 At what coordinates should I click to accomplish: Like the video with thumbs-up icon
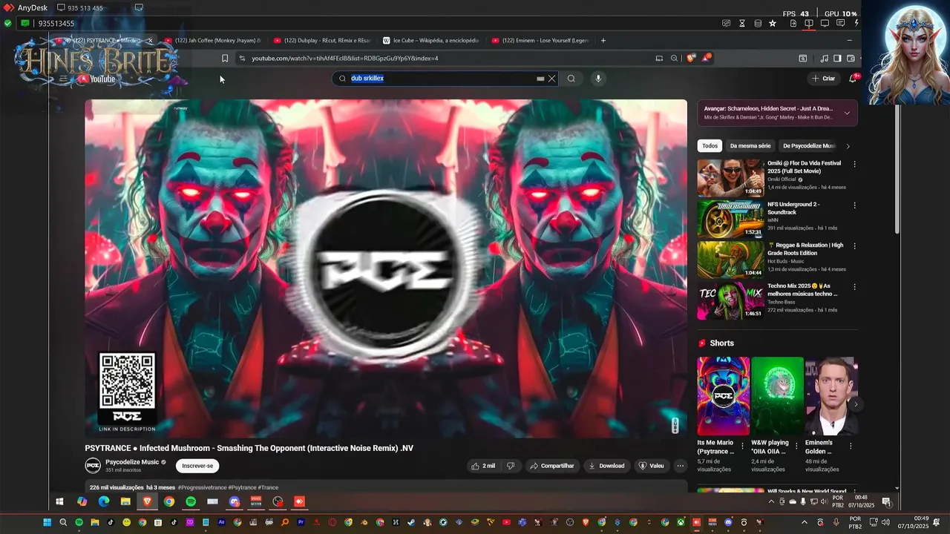tap(482, 466)
